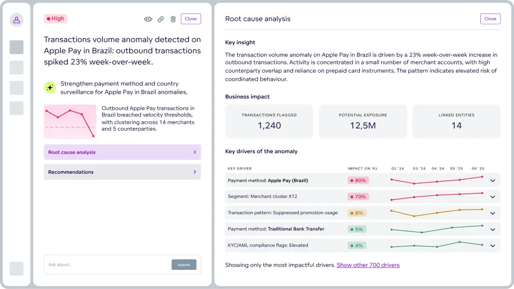Click the sparkle AI suggestion icon
The width and height of the screenshot is (514, 289).
tap(50, 88)
